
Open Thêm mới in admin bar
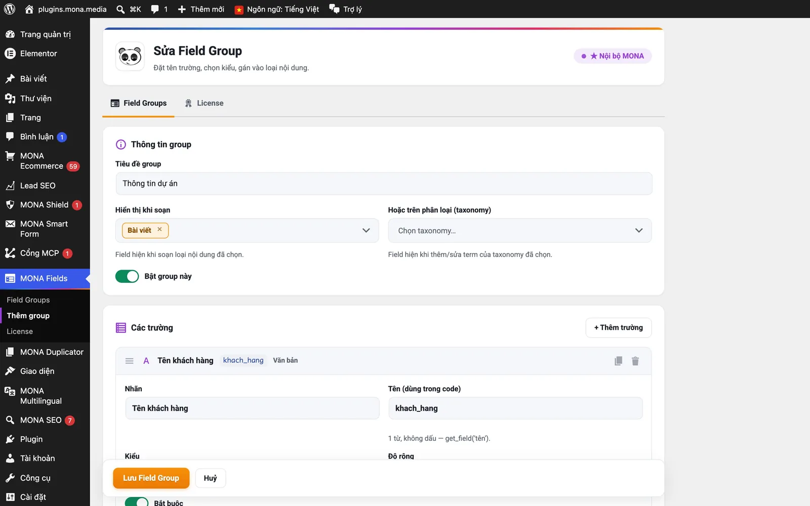(x=201, y=9)
